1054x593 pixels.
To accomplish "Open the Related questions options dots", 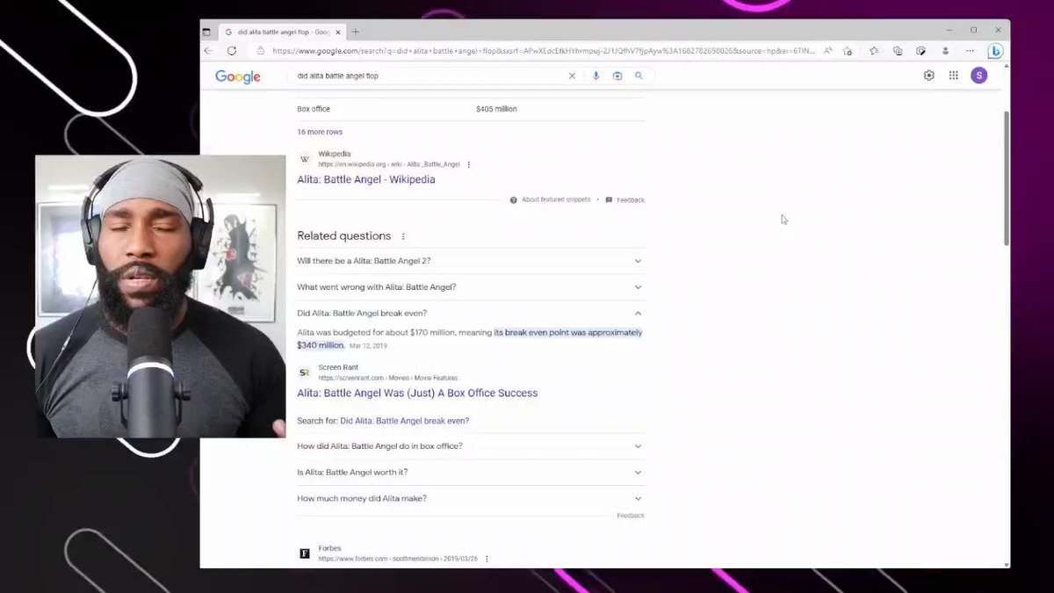I will click(403, 236).
